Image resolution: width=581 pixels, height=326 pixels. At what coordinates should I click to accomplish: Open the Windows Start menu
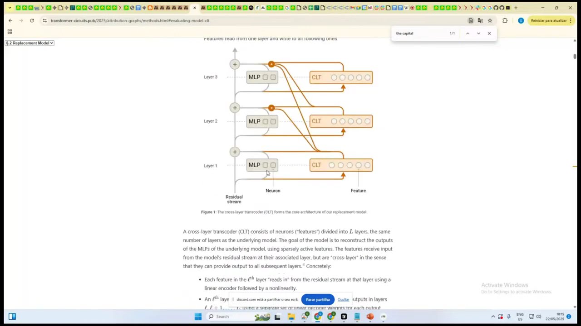pyautogui.click(x=198, y=316)
